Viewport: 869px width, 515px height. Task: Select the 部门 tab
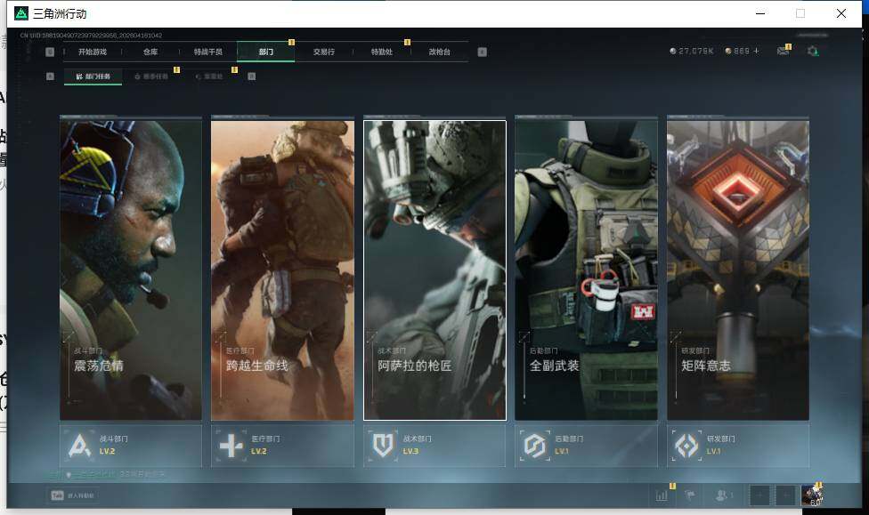click(x=266, y=52)
